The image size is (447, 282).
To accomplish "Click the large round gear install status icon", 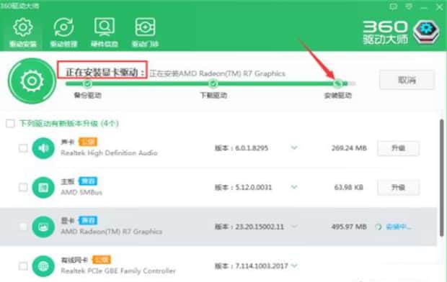I will [32, 81].
